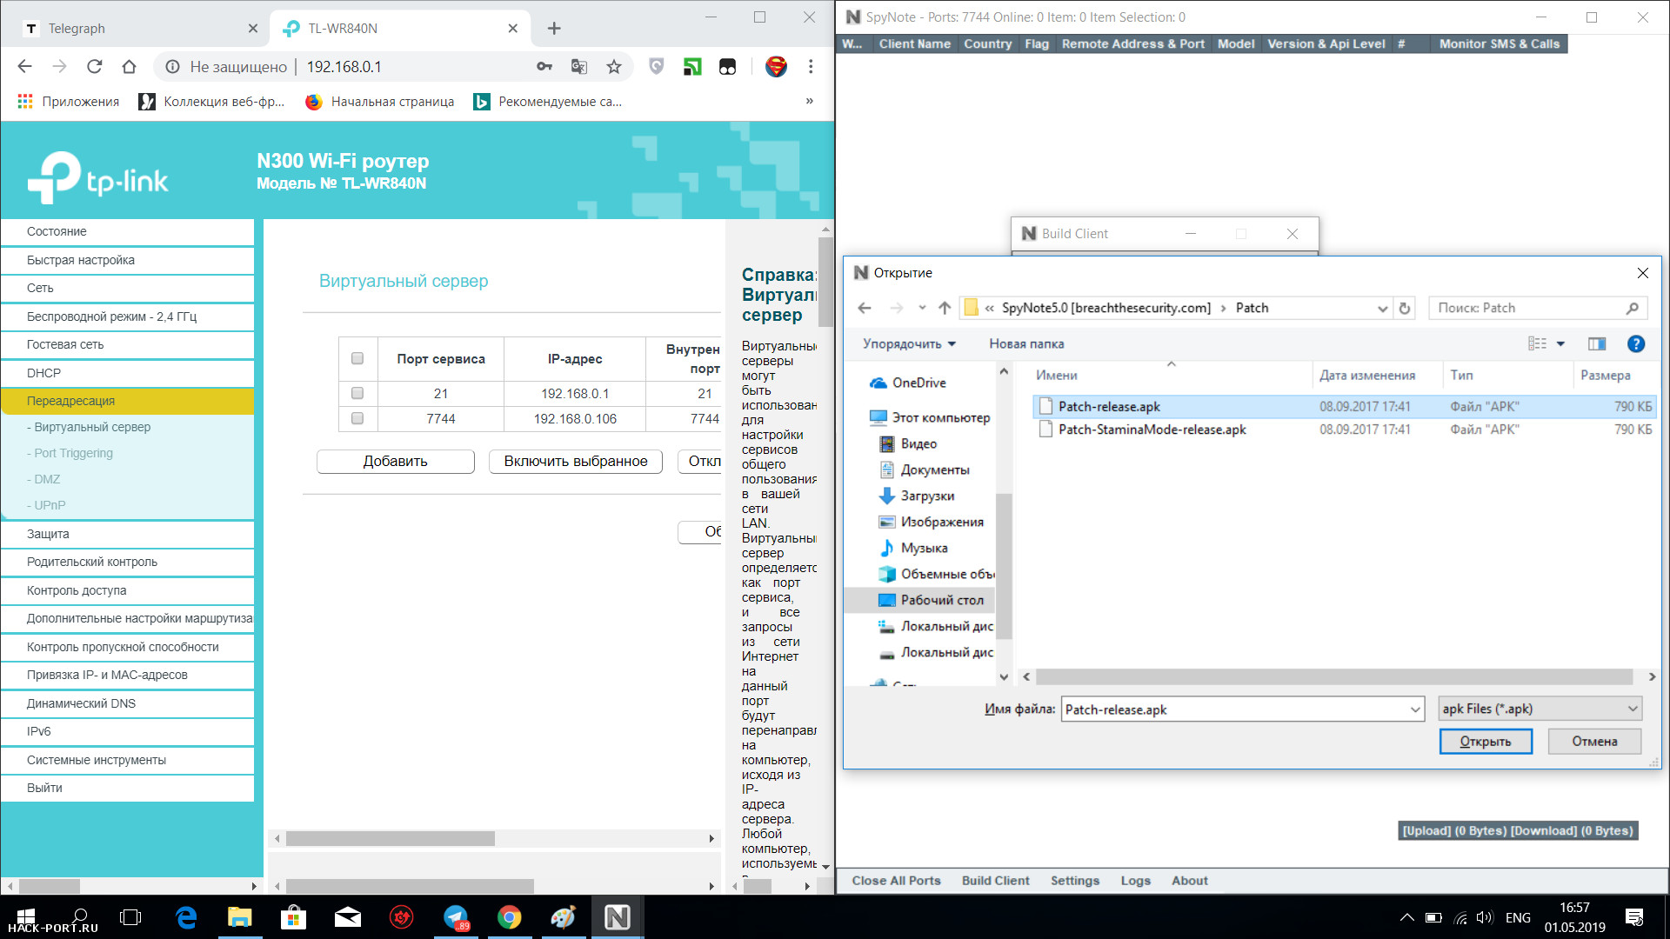Open view options dropdown arrow

(x=1560, y=343)
